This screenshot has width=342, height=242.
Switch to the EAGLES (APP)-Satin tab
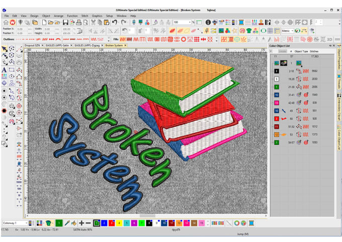57,45
